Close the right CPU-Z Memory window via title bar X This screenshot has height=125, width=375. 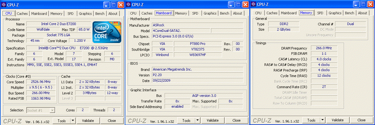[370, 4]
